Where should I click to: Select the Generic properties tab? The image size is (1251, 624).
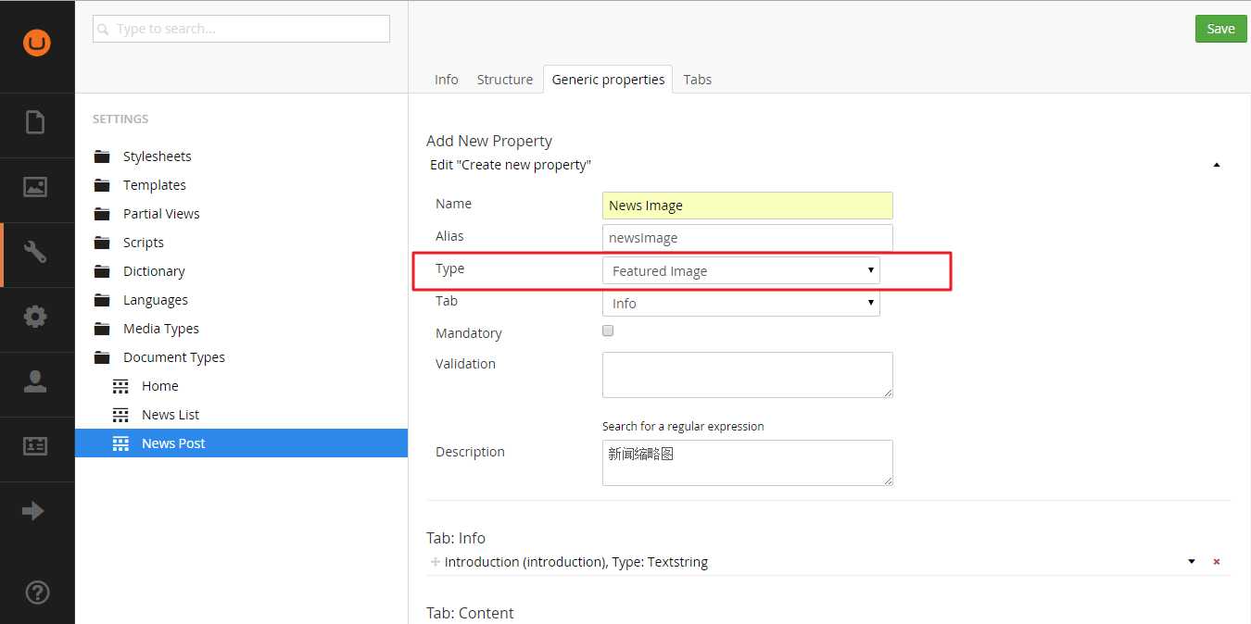click(x=608, y=80)
